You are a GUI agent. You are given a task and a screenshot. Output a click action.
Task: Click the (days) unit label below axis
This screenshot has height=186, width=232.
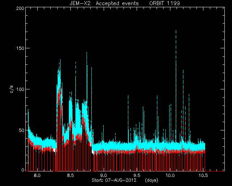(152, 180)
